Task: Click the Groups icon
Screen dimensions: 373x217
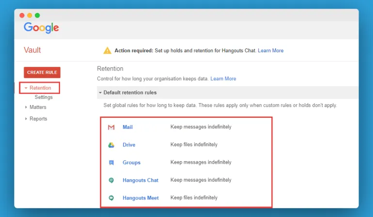Action: tap(111, 163)
